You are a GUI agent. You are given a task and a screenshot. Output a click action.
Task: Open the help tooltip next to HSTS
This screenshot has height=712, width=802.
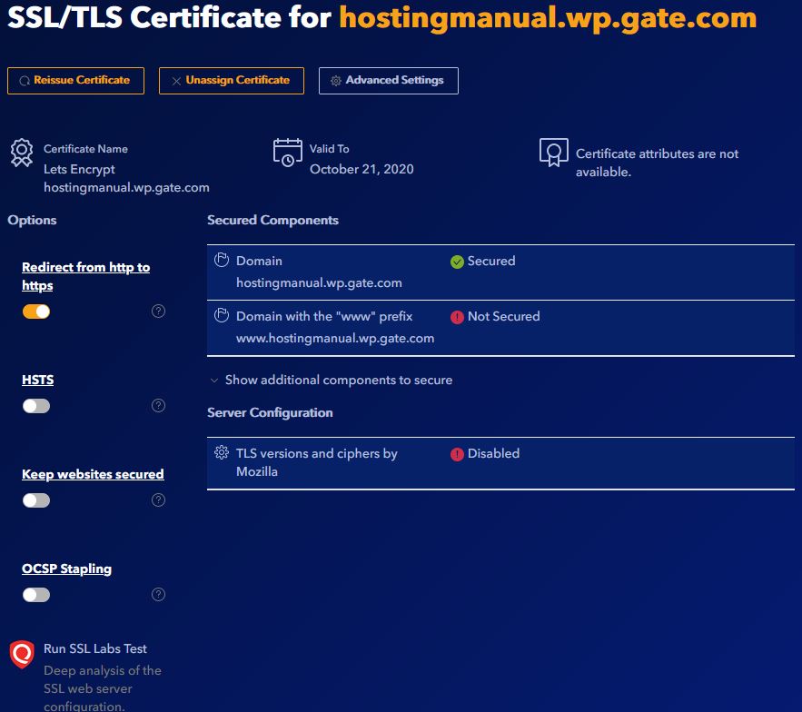point(158,405)
